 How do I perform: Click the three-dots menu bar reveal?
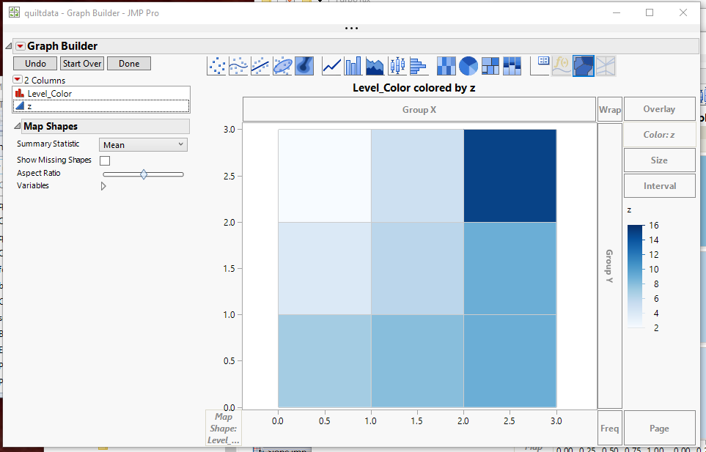351,28
